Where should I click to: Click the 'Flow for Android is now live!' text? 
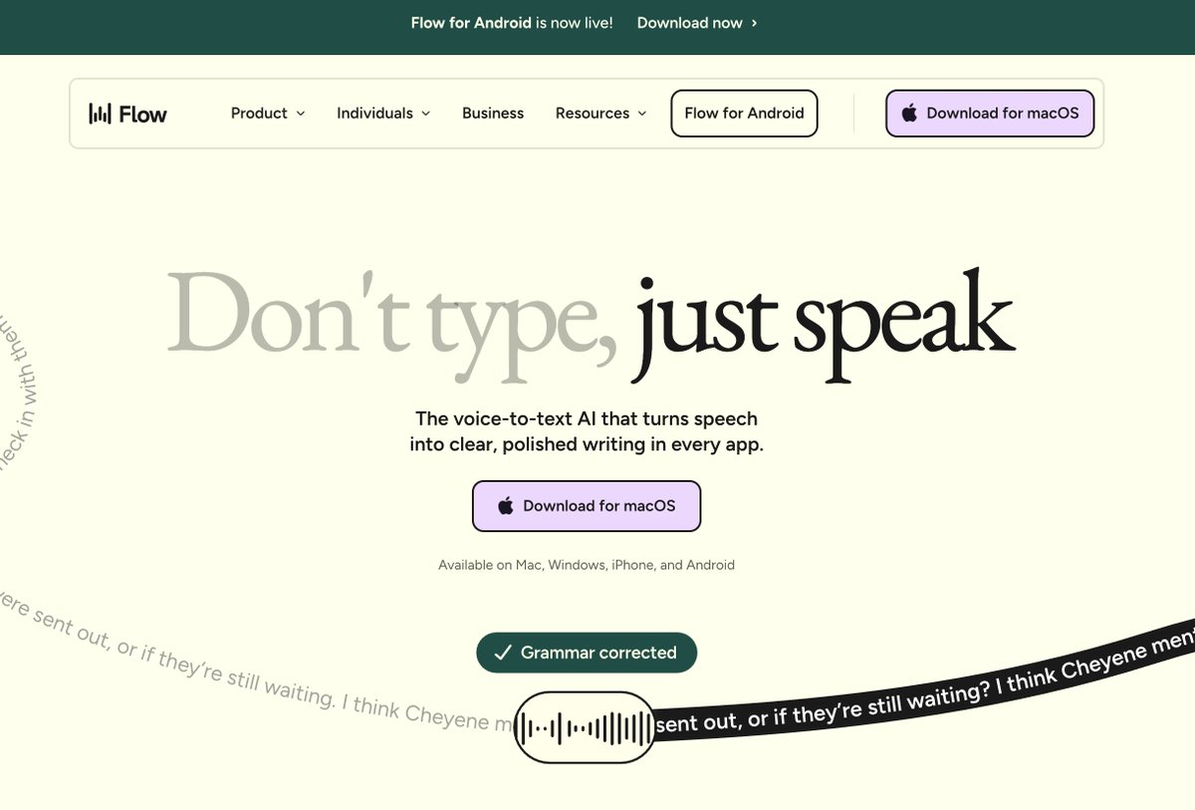tap(512, 23)
